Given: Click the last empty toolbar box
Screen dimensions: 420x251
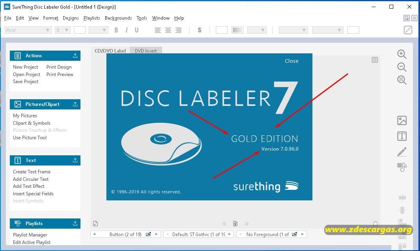Looking at the screenshot, I should click(353, 30).
